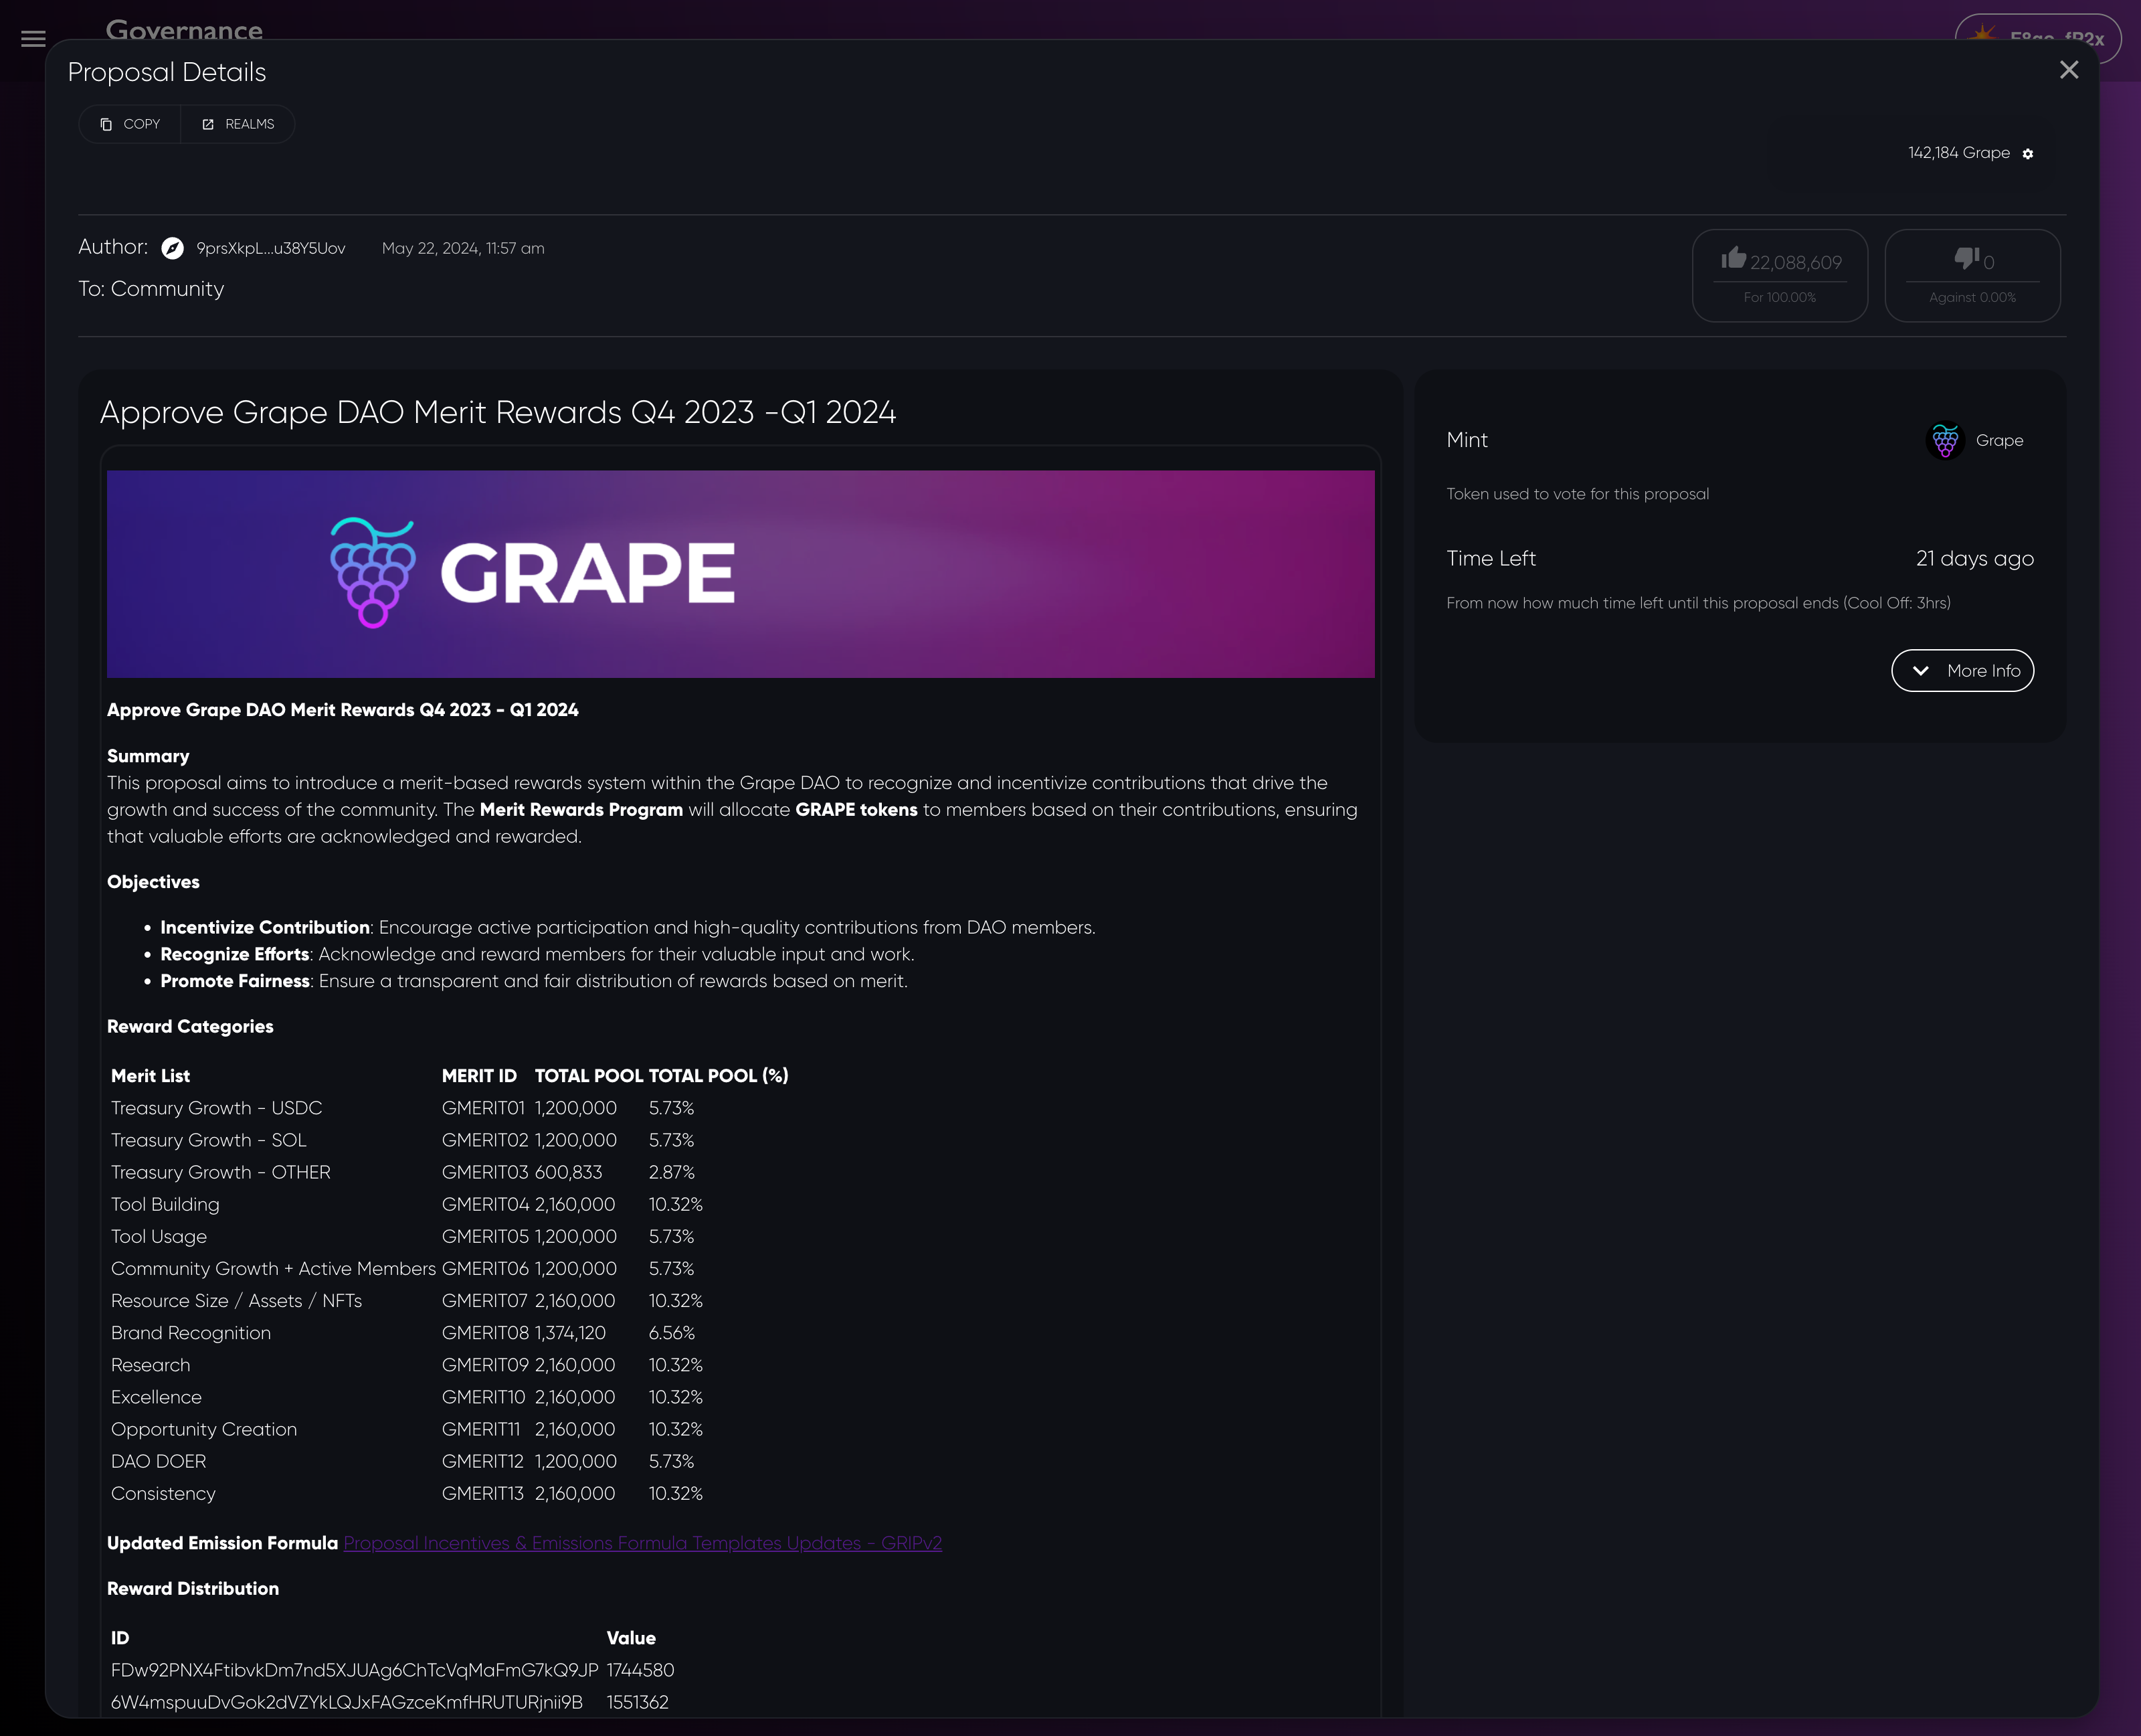
Task: Click the chevron in More Info button
Action: tap(1920, 671)
